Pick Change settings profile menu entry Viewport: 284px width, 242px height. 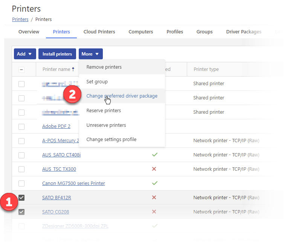point(111,140)
